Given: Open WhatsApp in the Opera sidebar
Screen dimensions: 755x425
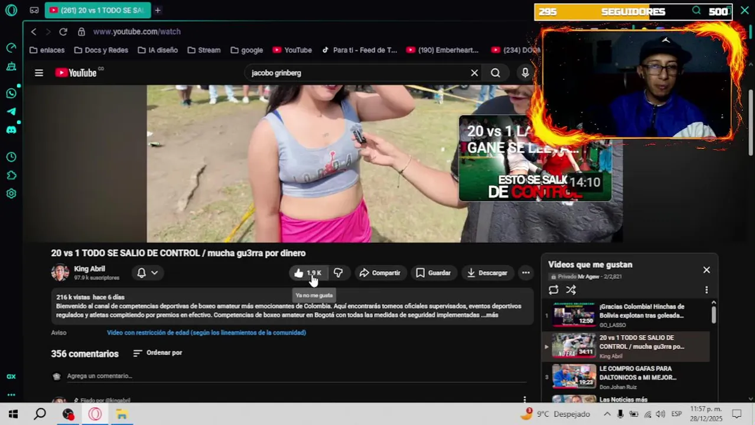Looking at the screenshot, I should tap(11, 93).
